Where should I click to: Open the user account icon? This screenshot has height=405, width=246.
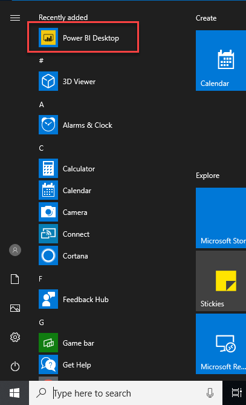coord(15,250)
